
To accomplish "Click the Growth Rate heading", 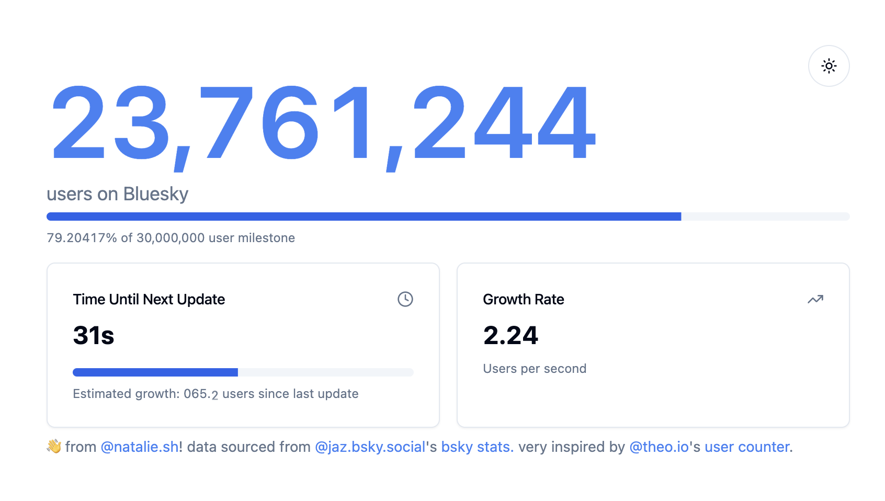I will tap(523, 299).
